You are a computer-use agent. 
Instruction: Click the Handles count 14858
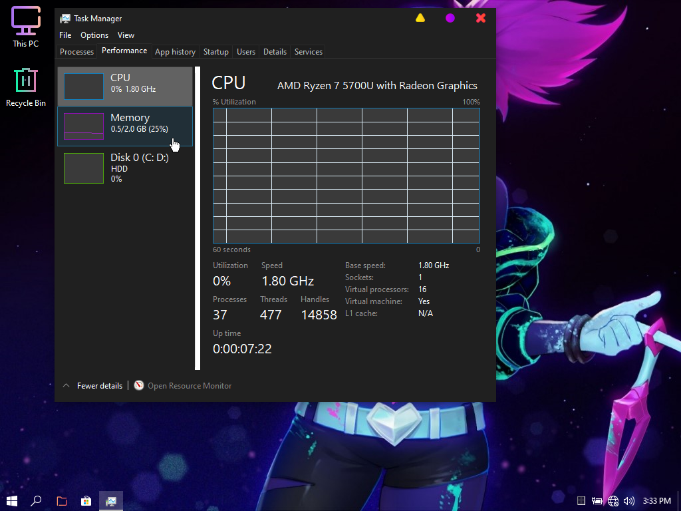pos(319,315)
